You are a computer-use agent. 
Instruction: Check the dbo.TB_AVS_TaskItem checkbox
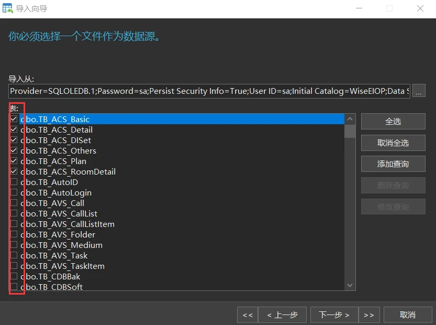14,266
